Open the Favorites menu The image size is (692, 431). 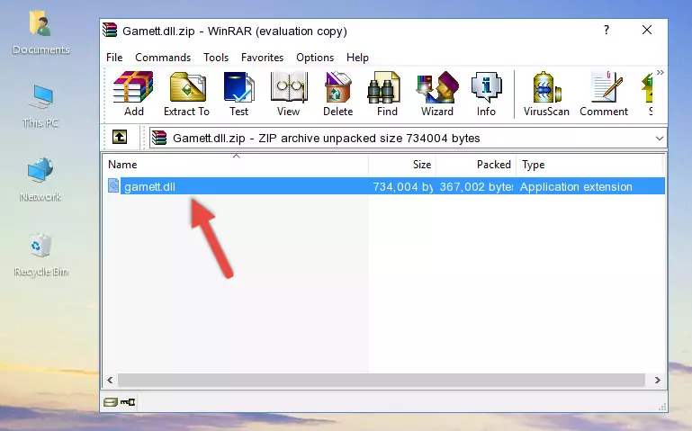coord(262,58)
